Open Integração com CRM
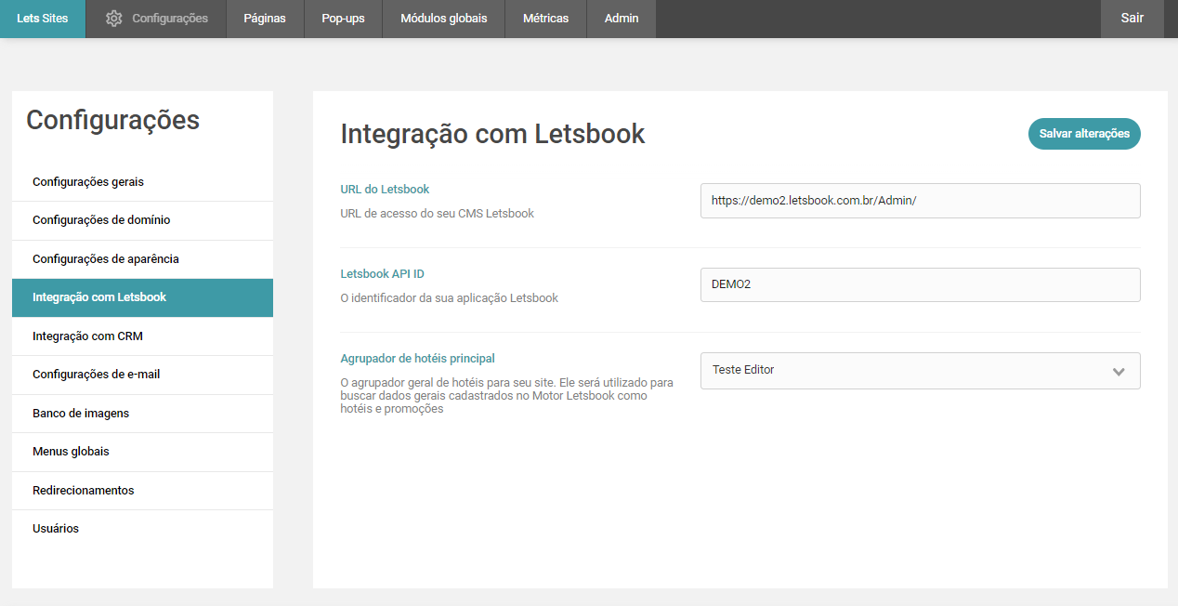This screenshot has height=606, width=1178. tap(142, 336)
